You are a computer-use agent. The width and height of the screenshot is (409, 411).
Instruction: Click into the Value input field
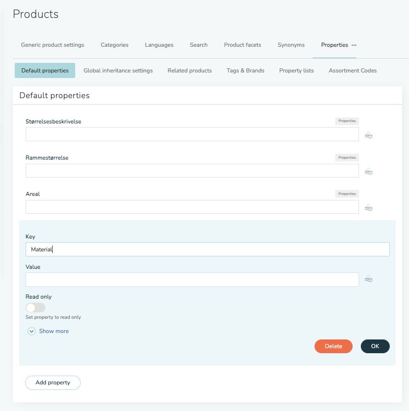pyautogui.click(x=192, y=279)
